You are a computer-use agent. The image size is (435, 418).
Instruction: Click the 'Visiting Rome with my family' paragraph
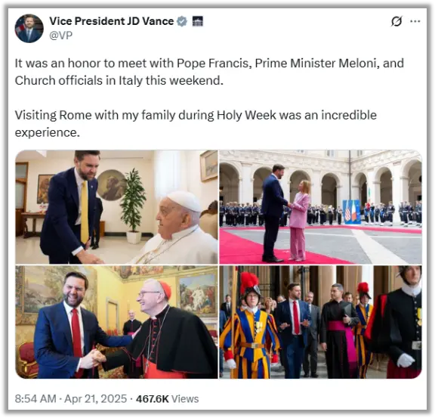[x=196, y=124]
